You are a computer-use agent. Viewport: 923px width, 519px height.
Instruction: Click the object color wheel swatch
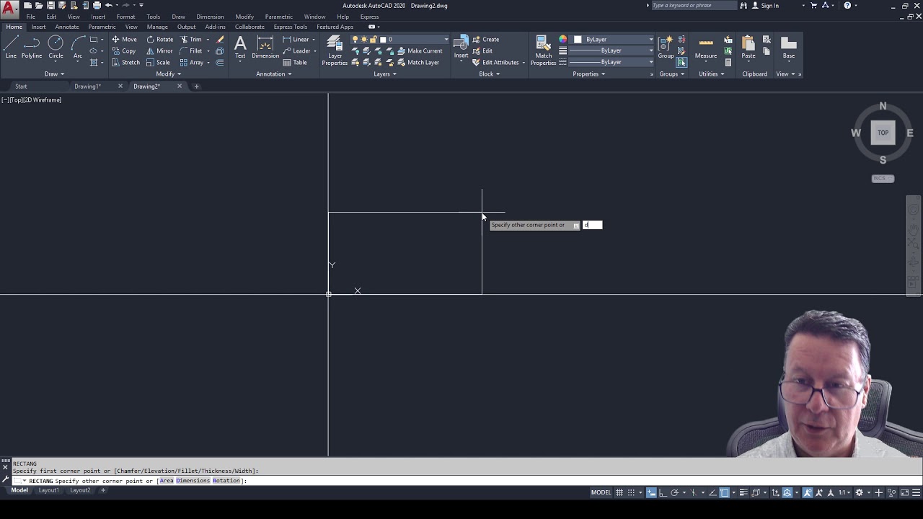[x=563, y=40]
